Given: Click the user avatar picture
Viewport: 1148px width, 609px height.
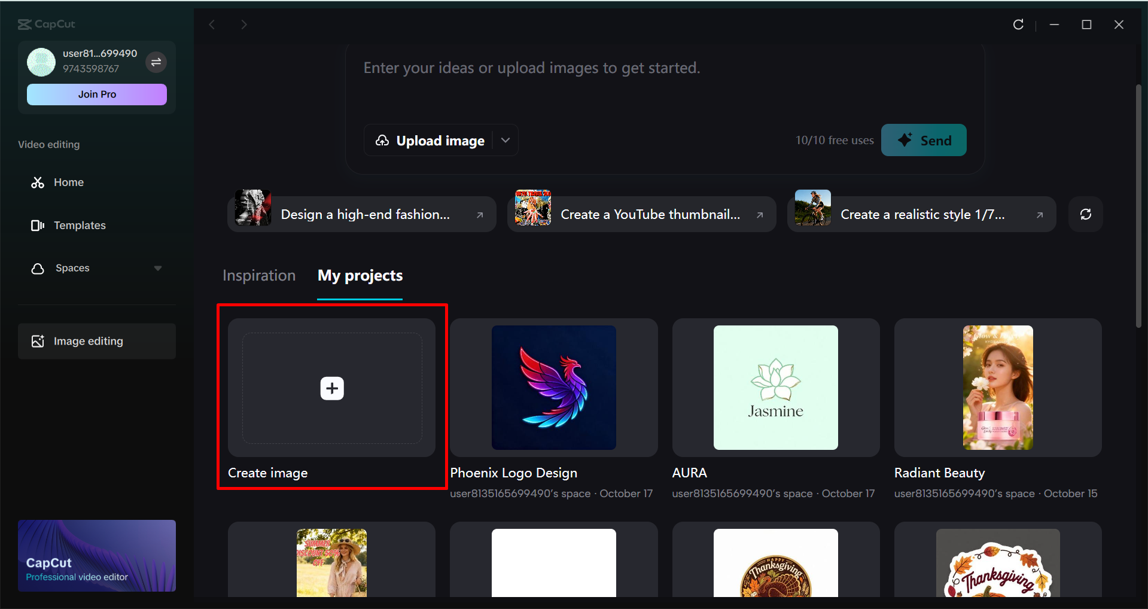Looking at the screenshot, I should coord(41,62).
